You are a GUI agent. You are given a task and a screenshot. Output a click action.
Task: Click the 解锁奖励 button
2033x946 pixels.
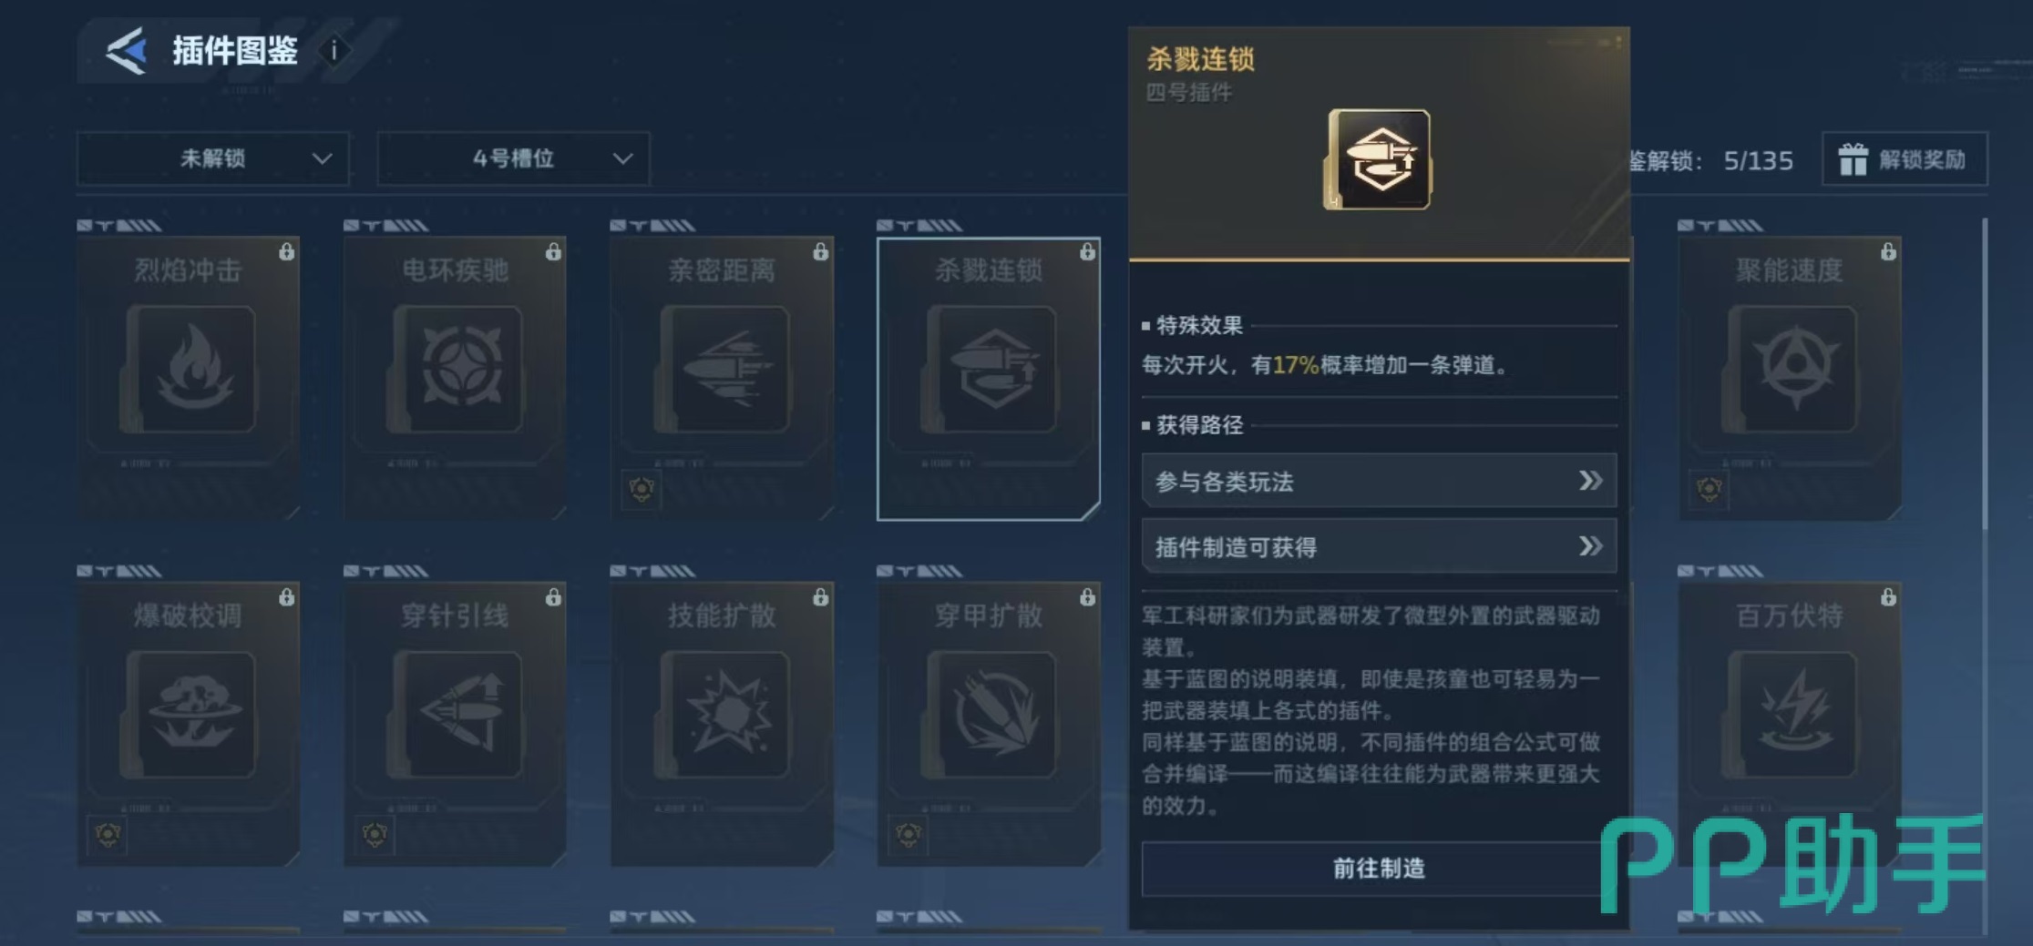1905,159
